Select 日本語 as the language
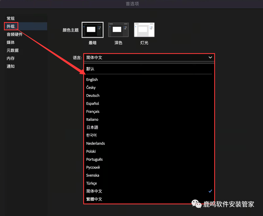 pyautogui.click(x=92, y=127)
